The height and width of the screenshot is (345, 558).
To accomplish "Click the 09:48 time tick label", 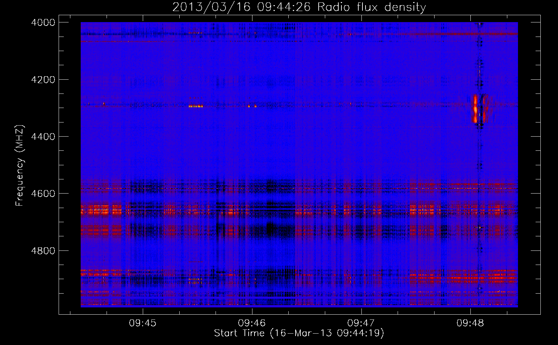I will pyautogui.click(x=470, y=323).
